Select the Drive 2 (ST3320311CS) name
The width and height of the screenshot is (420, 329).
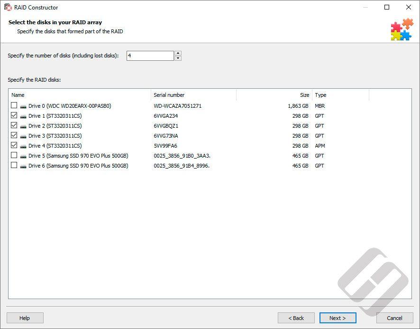[x=55, y=126]
